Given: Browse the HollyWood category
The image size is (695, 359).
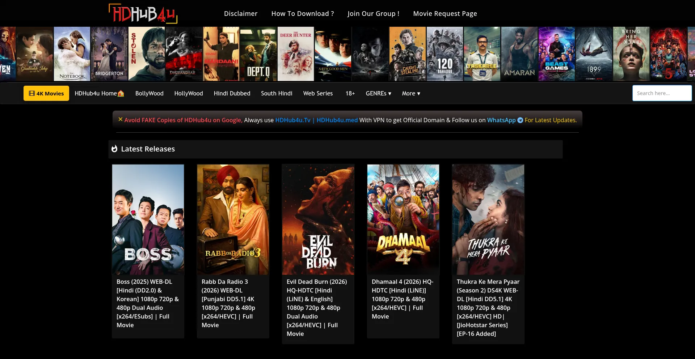Looking at the screenshot, I should click(189, 93).
